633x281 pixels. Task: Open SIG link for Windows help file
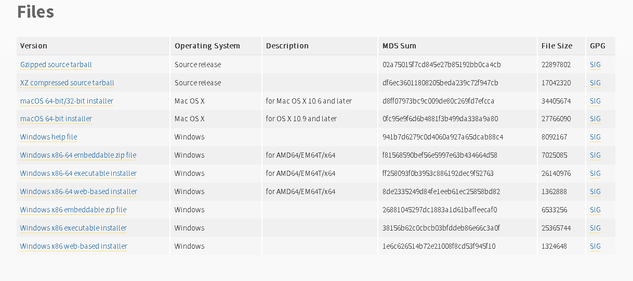point(595,137)
